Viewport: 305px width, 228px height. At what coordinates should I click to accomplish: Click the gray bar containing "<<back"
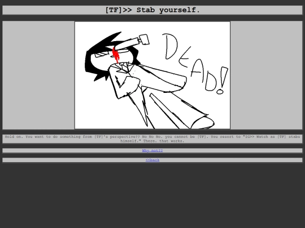pos(152,160)
